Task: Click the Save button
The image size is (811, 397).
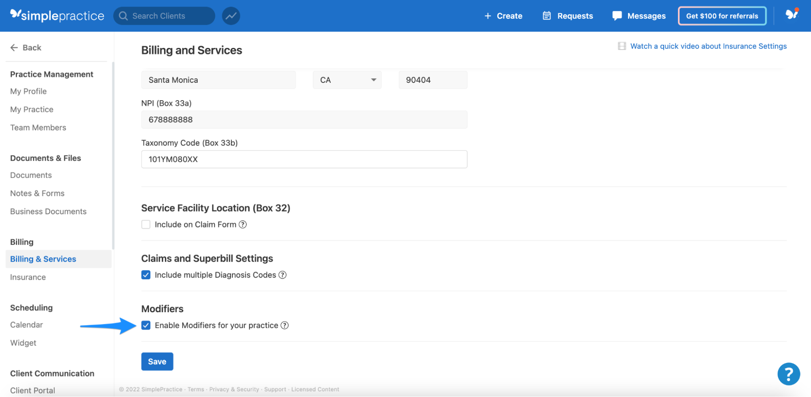Action: click(x=157, y=361)
